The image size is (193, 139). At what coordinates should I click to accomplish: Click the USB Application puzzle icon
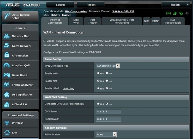[7, 95]
